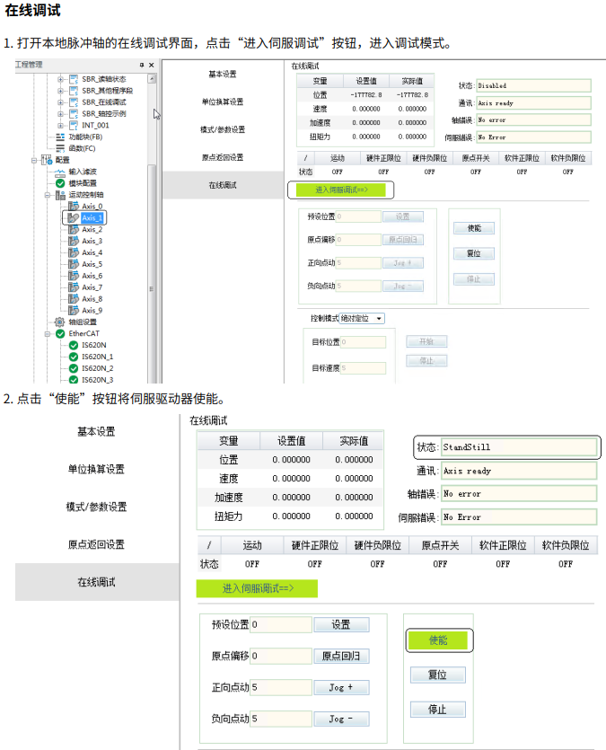The width and height of the screenshot is (606, 750).
Task: Open the 模式/参数设置 tab beside the project tree
Action: pyautogui.click(x=223, y=129)
